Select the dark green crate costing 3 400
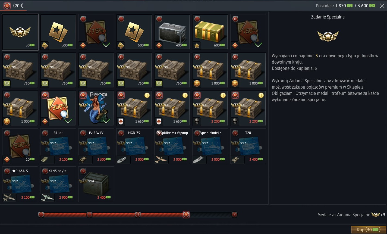The width and height of the screenshot is (387, 234). (96, 184)
